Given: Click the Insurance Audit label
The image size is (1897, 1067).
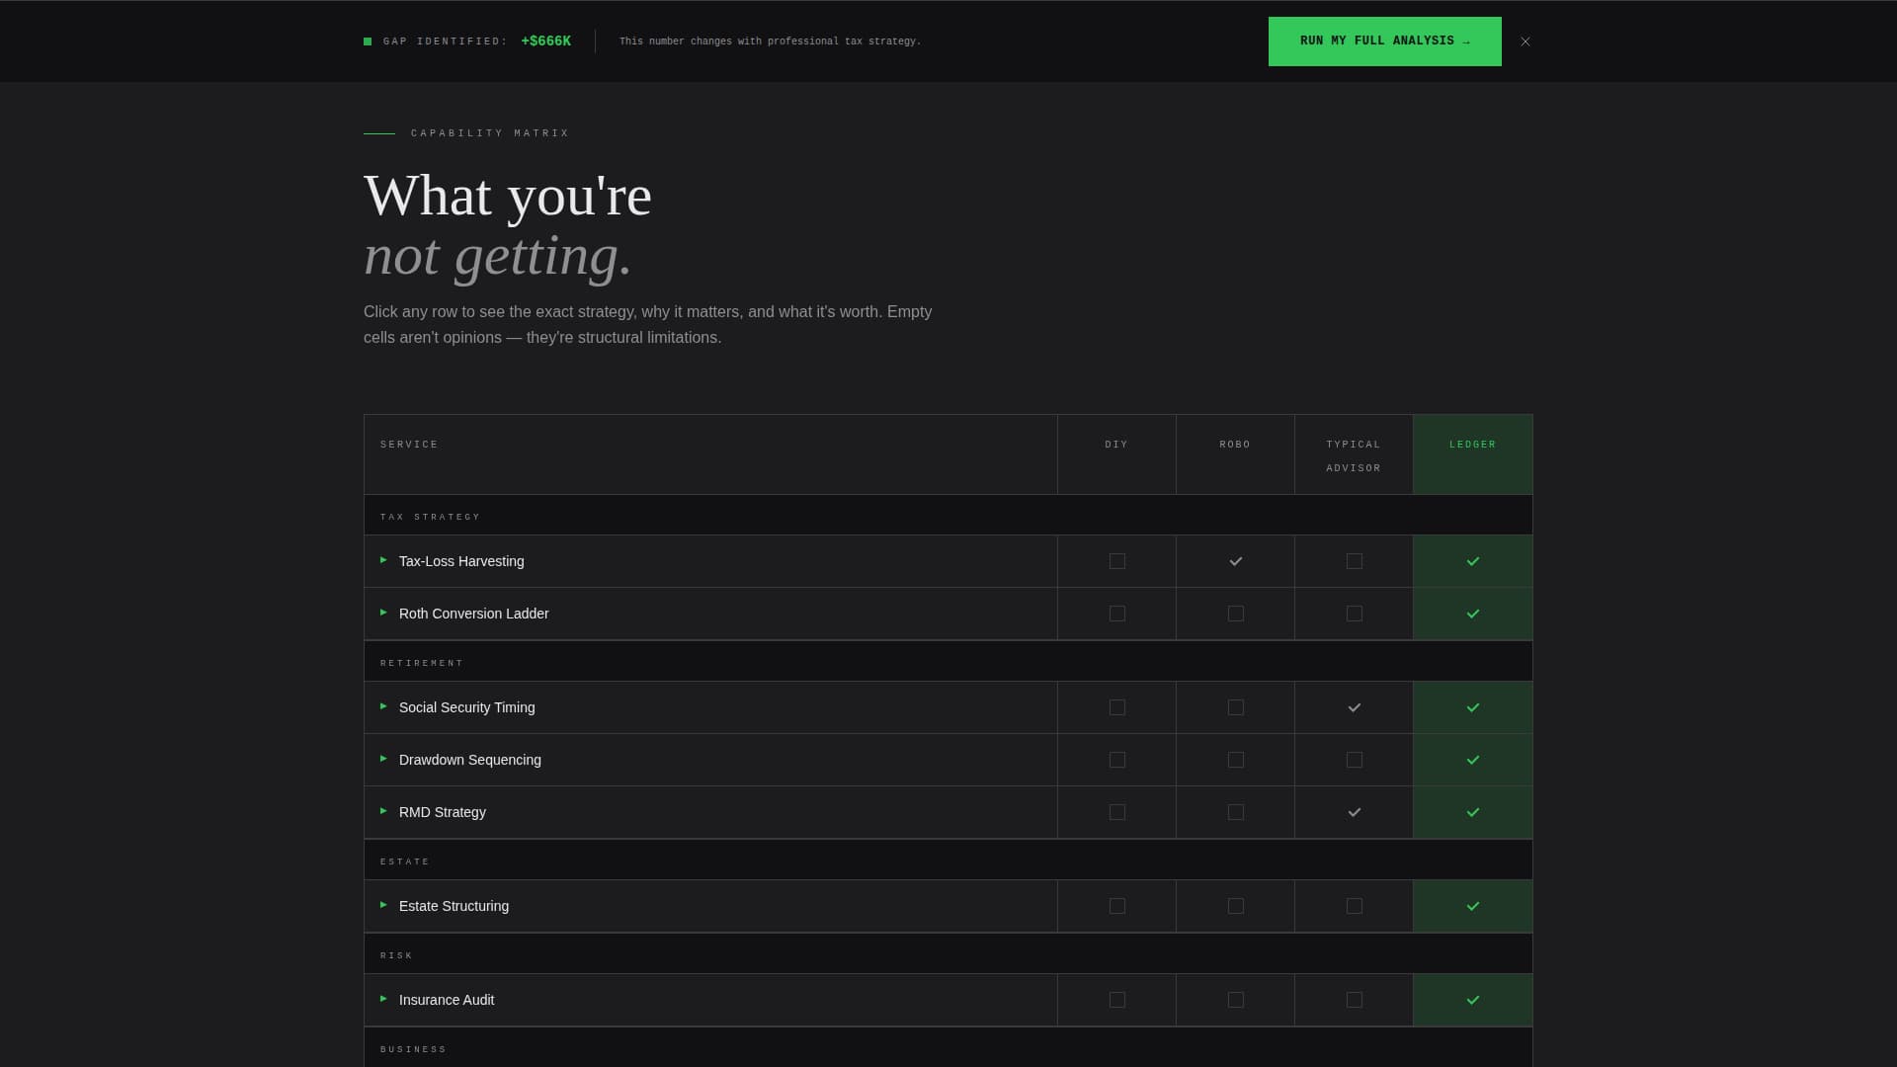Looking at the screenshot, I should tap(446, 1000).
